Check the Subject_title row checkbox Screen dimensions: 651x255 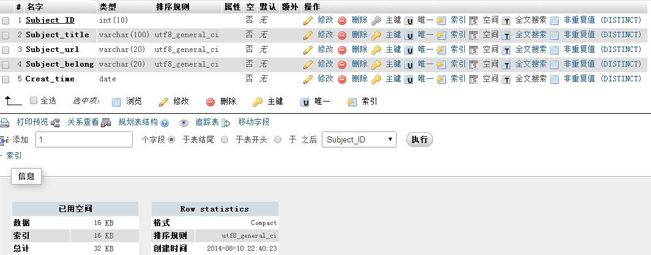[6, 35]
